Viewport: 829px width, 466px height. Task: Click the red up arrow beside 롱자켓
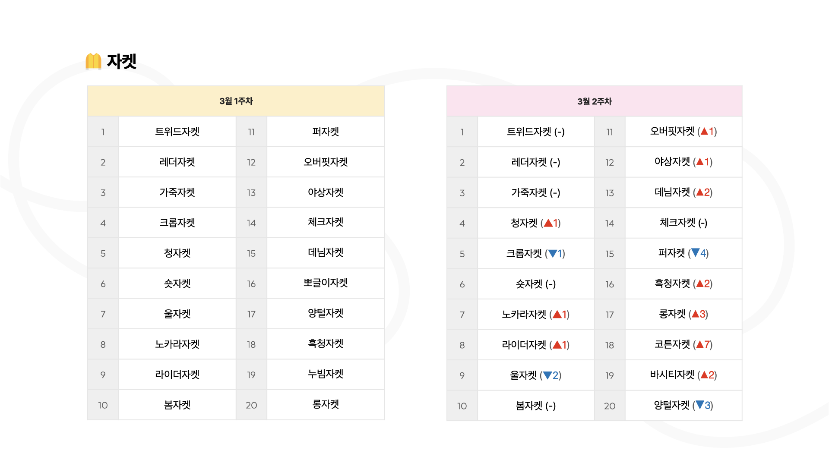pos(696,314)
